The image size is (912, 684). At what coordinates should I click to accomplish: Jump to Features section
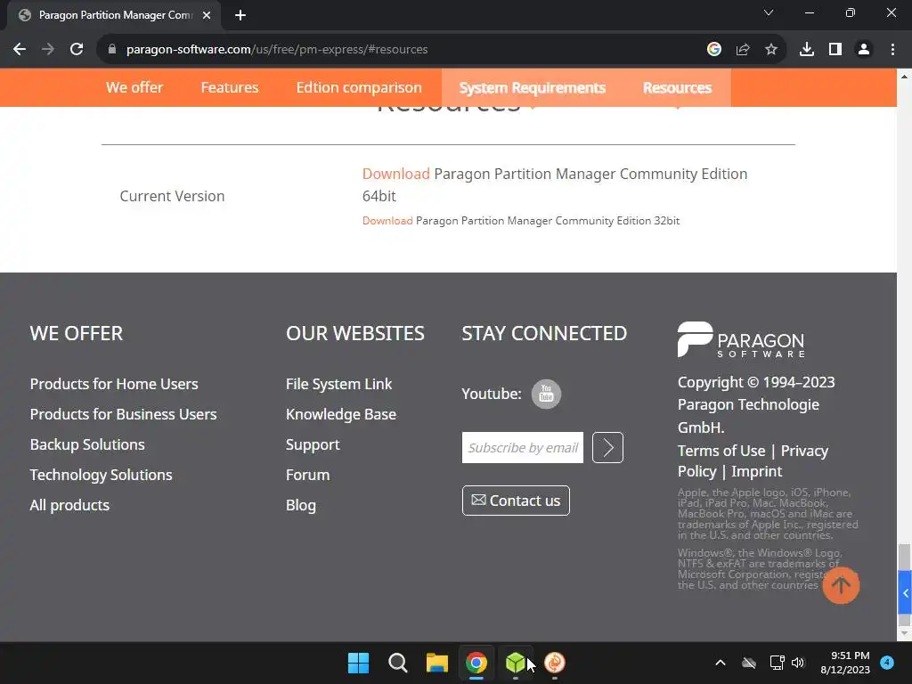coord(230,87)
